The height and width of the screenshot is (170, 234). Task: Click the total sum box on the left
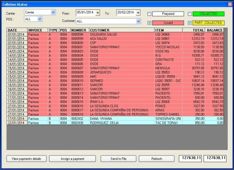(190, 158)
